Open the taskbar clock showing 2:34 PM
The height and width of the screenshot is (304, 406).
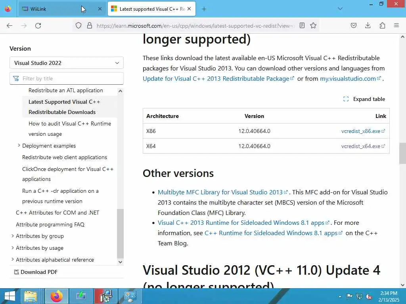tap(389, 296)
